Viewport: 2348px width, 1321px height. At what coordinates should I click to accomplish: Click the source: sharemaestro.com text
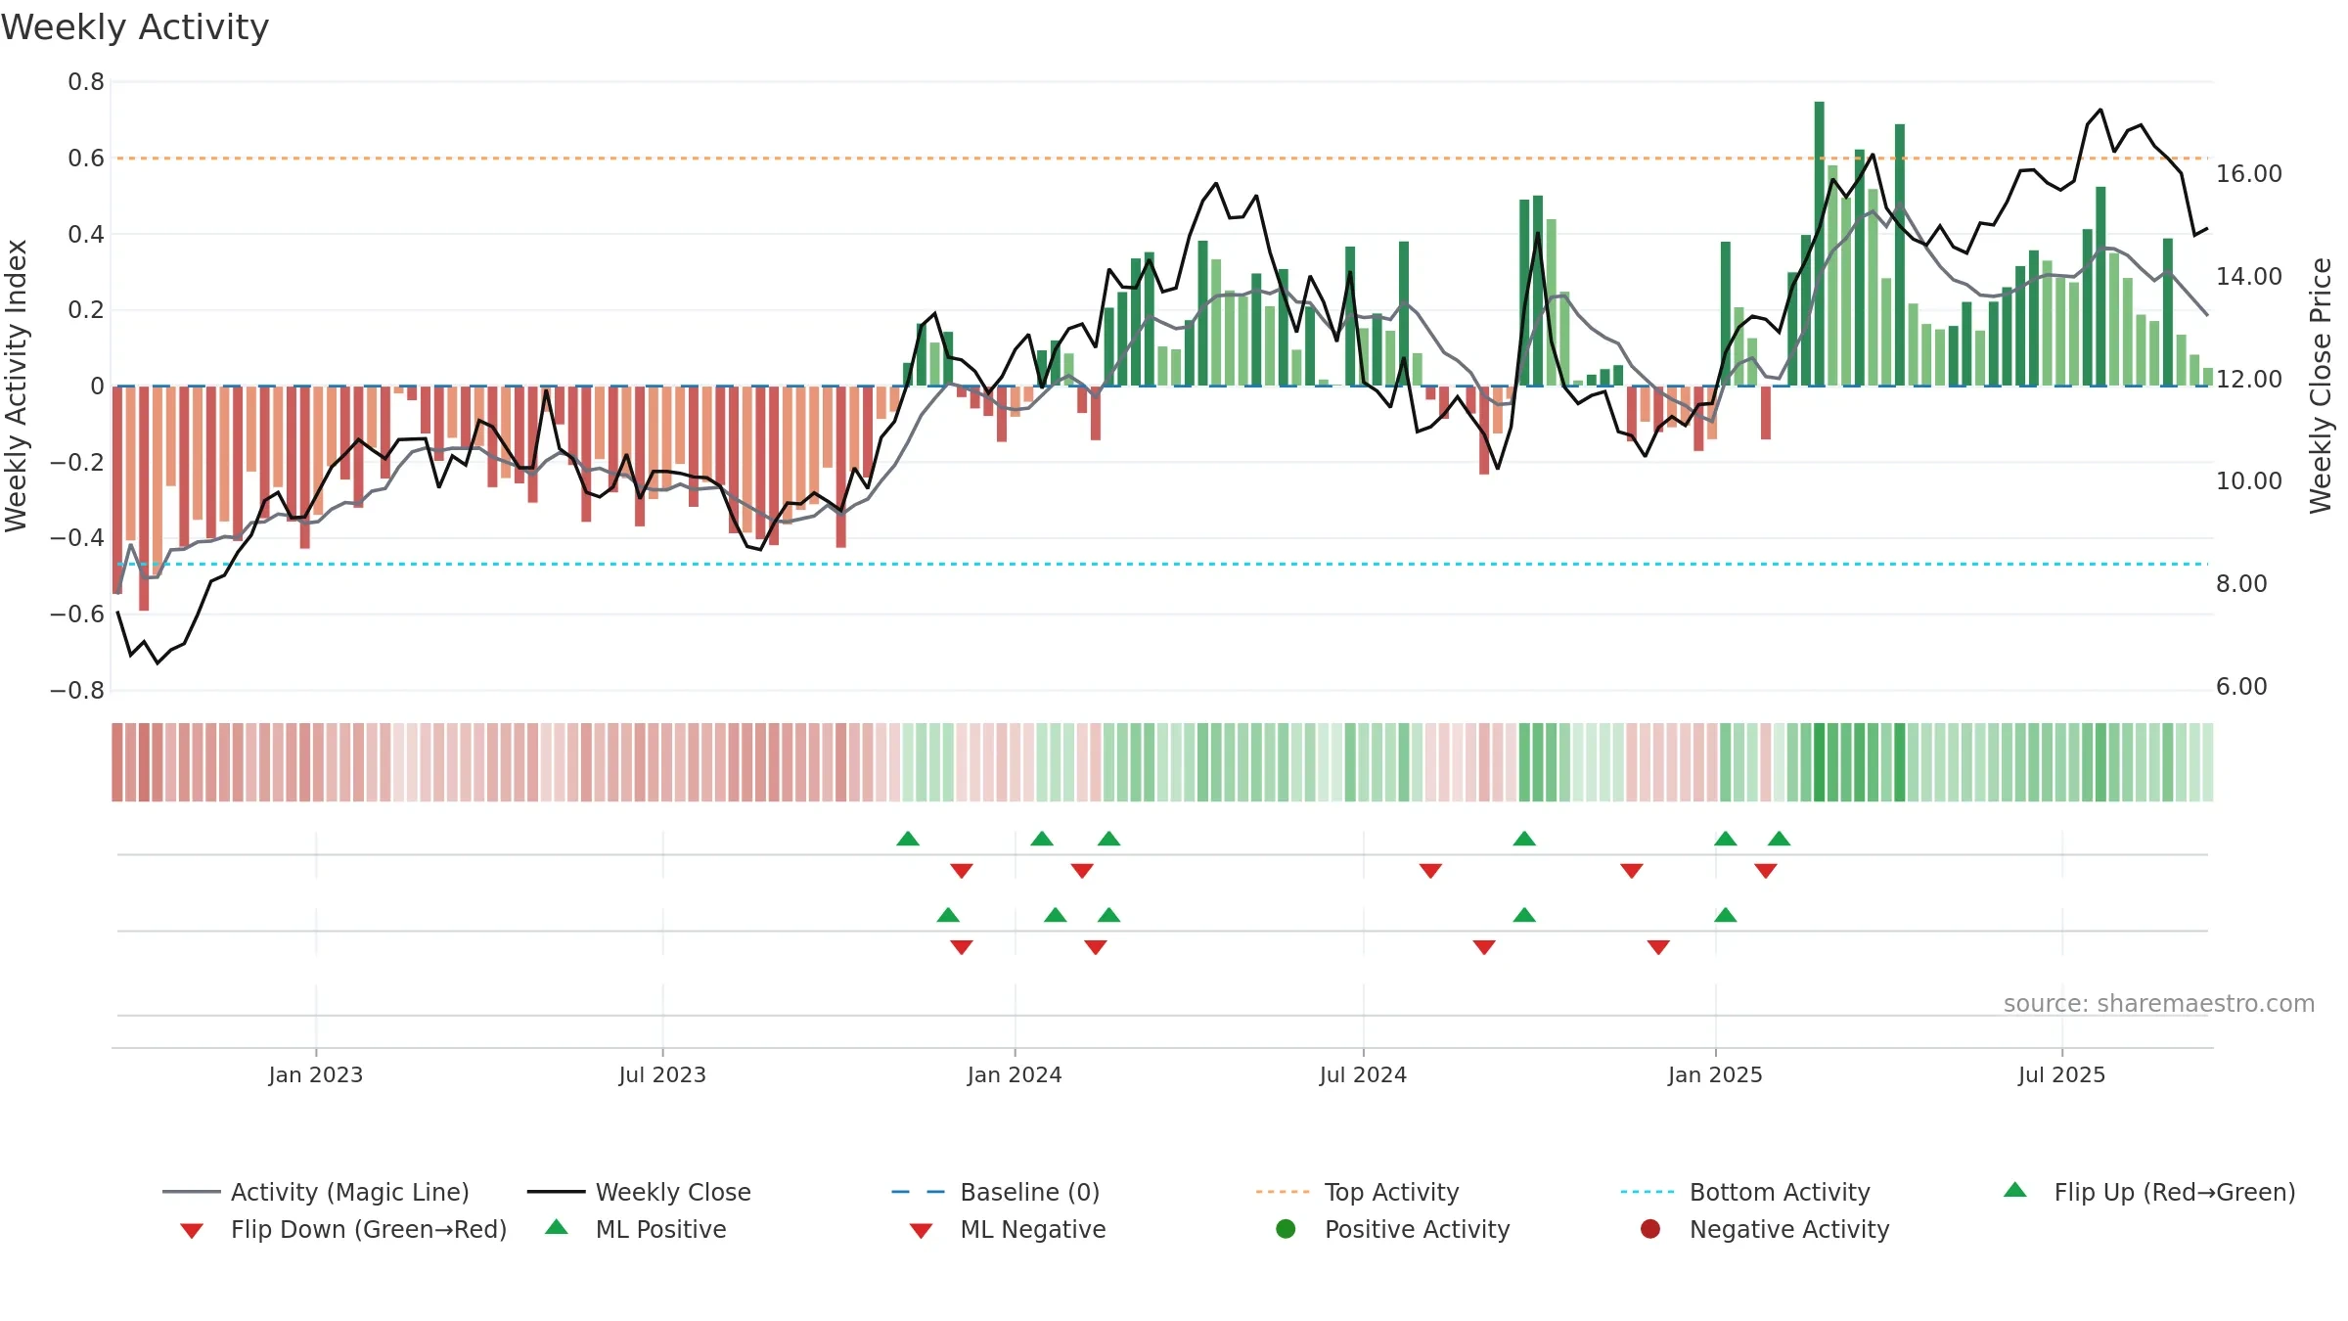(x=2159, y=1004)
